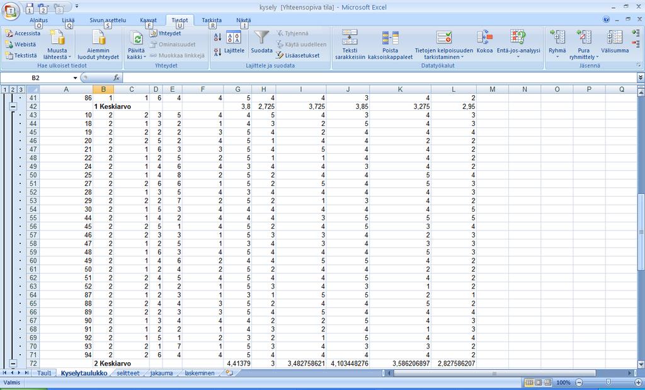Image resolution: width=645 pixels, height=390 pixels.
Task: Open the Lajittele sort dialog
Action: (234, 42)
